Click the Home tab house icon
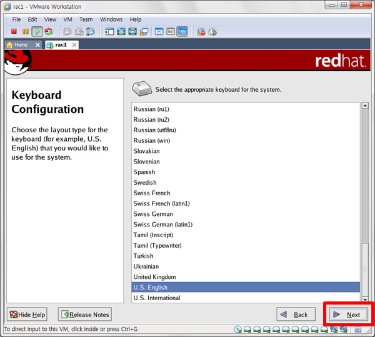The height and width of the screenshot is (337, 375). [x=9, y=45]
